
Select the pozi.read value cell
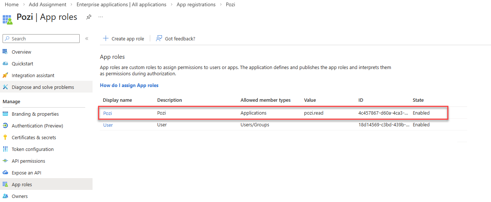click(314, 113)
